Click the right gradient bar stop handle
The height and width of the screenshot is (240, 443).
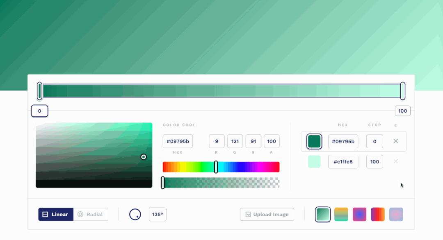point(403,91)
